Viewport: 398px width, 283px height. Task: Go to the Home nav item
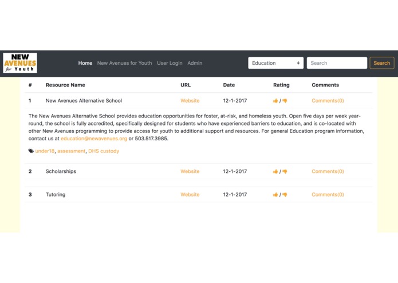[x=85, y=63]
